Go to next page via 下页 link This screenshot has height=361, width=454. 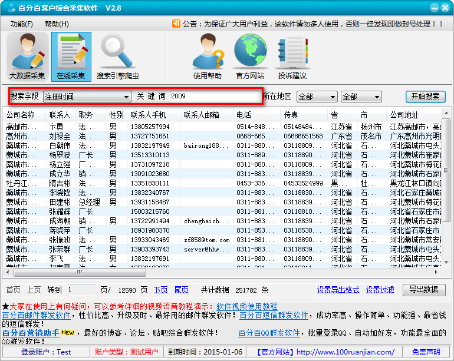point(160,290)
